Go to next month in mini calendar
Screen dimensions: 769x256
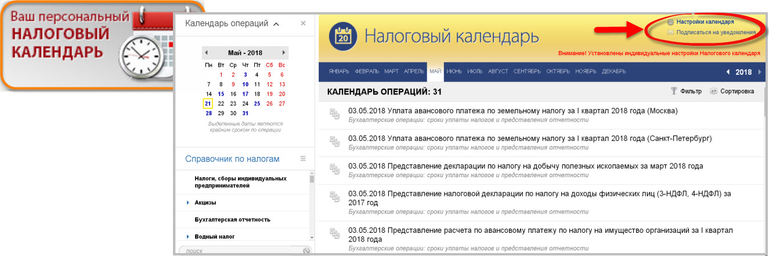(283, 53)
